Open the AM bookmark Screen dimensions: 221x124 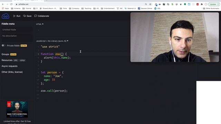pyautogui.click(x=119, y=8)
